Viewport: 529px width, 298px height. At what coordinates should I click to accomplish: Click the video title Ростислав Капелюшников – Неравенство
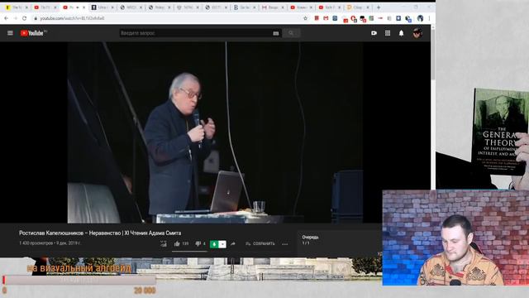click(x=100, y=233)
